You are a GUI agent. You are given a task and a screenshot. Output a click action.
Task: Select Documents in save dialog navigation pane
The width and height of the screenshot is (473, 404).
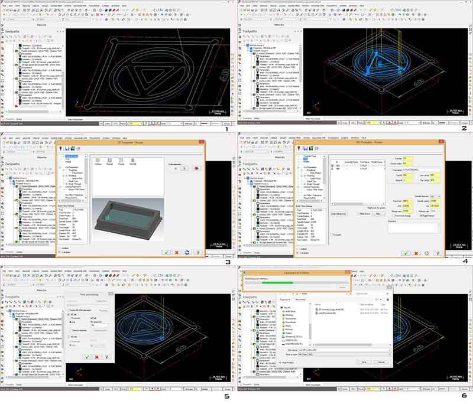click(290, 318)
